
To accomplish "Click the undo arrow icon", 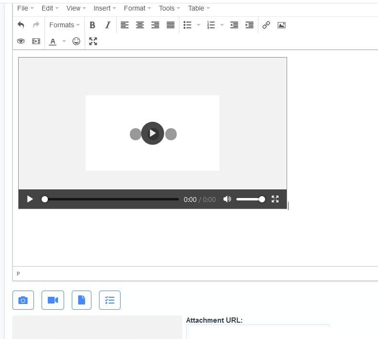I will coord(21,25).
